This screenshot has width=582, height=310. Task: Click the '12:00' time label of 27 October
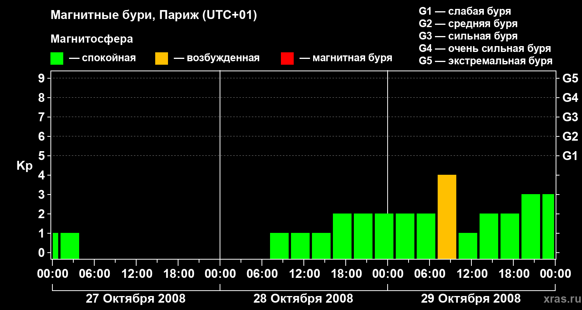[136, 274]
